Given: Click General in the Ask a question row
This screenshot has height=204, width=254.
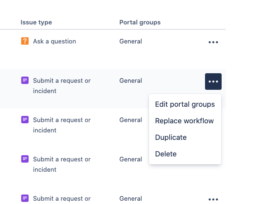Looking at the screenshot, I should 131,41.
